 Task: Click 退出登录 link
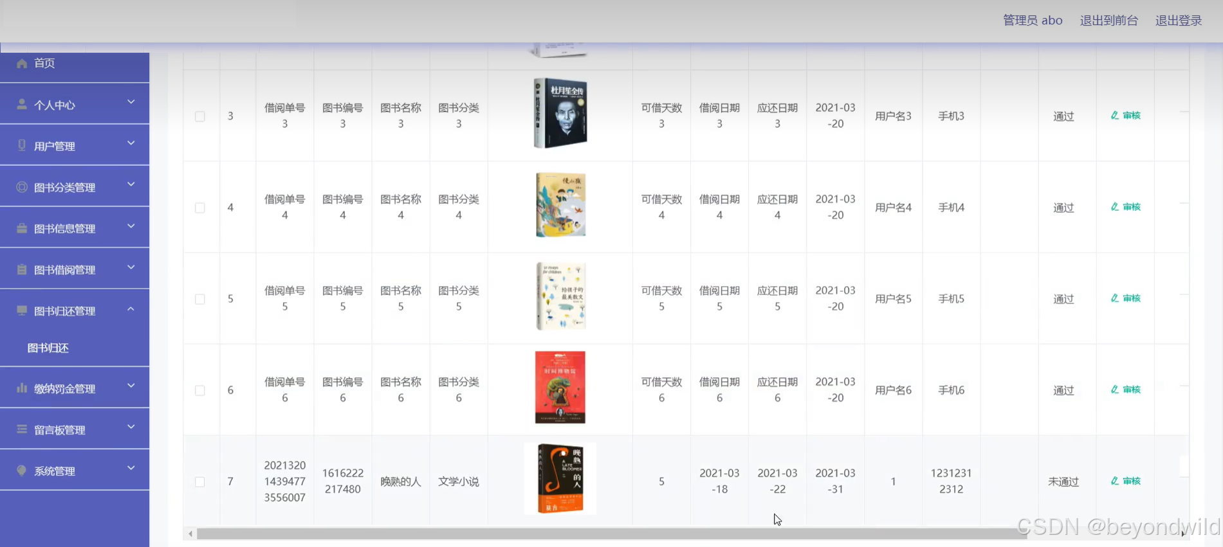pyautogui.click(x=1179, y=21)
